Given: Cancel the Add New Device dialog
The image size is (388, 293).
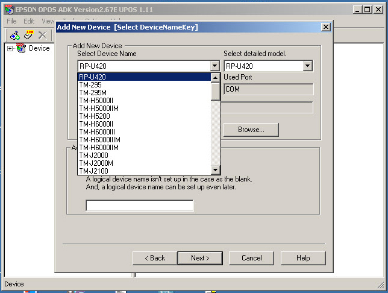Looking at the screenshot, I should [251, 258].
